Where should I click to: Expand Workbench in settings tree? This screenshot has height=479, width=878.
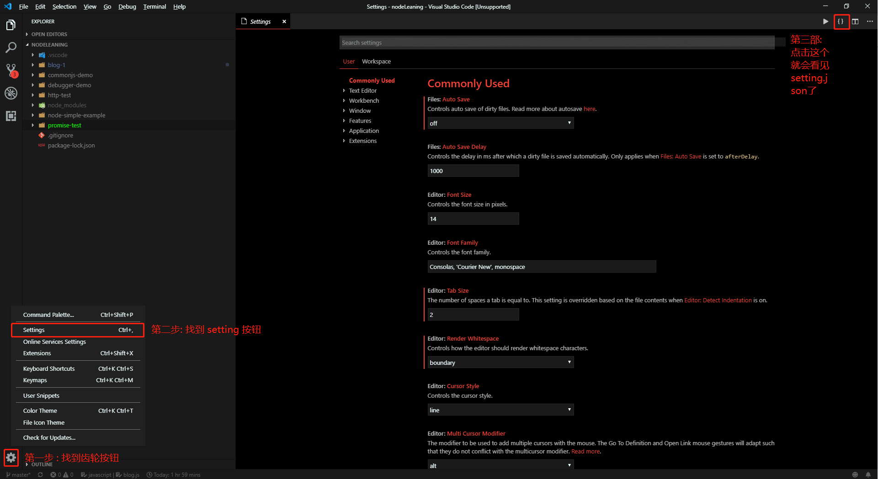[344, 100]
